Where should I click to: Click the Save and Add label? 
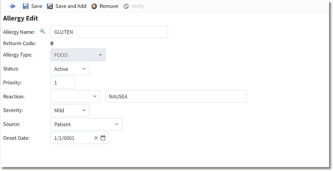coord(71,6)
